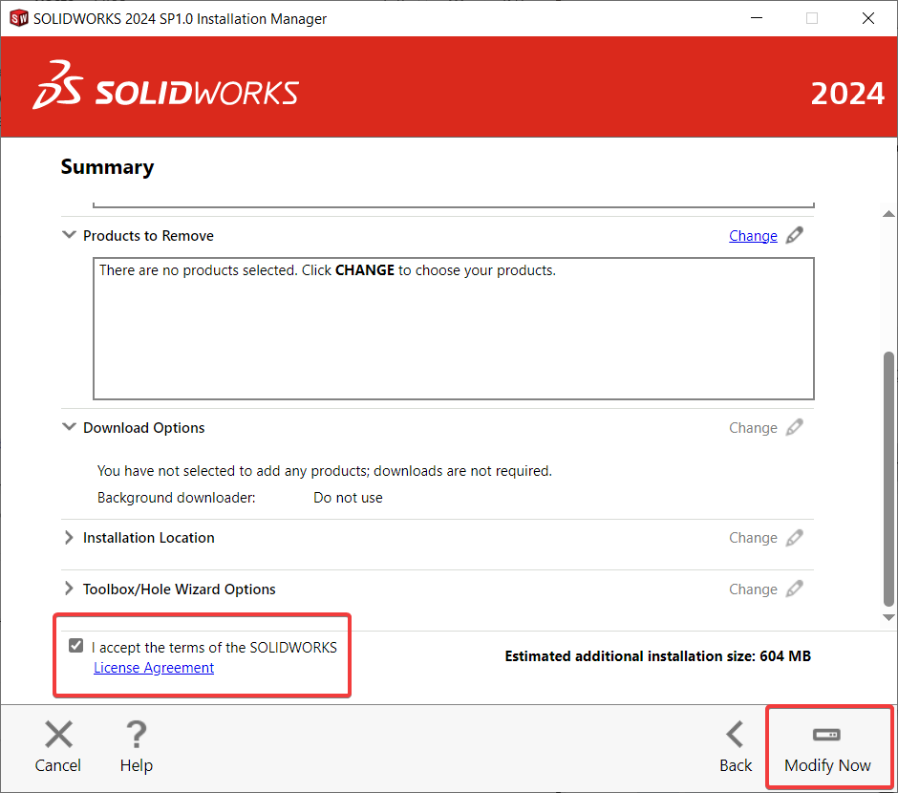Click the SOLIDWORKS app icon in title bar

pos(19,18)
